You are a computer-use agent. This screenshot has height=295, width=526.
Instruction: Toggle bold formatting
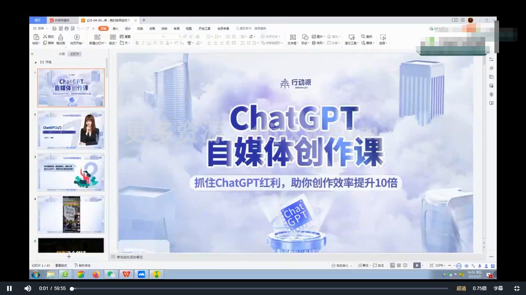click(x=137, y=43)
